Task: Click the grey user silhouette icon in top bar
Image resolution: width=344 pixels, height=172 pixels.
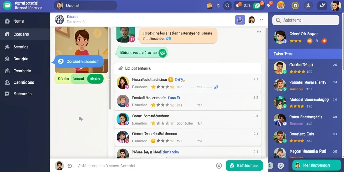Action: click(x=308, y=6)
